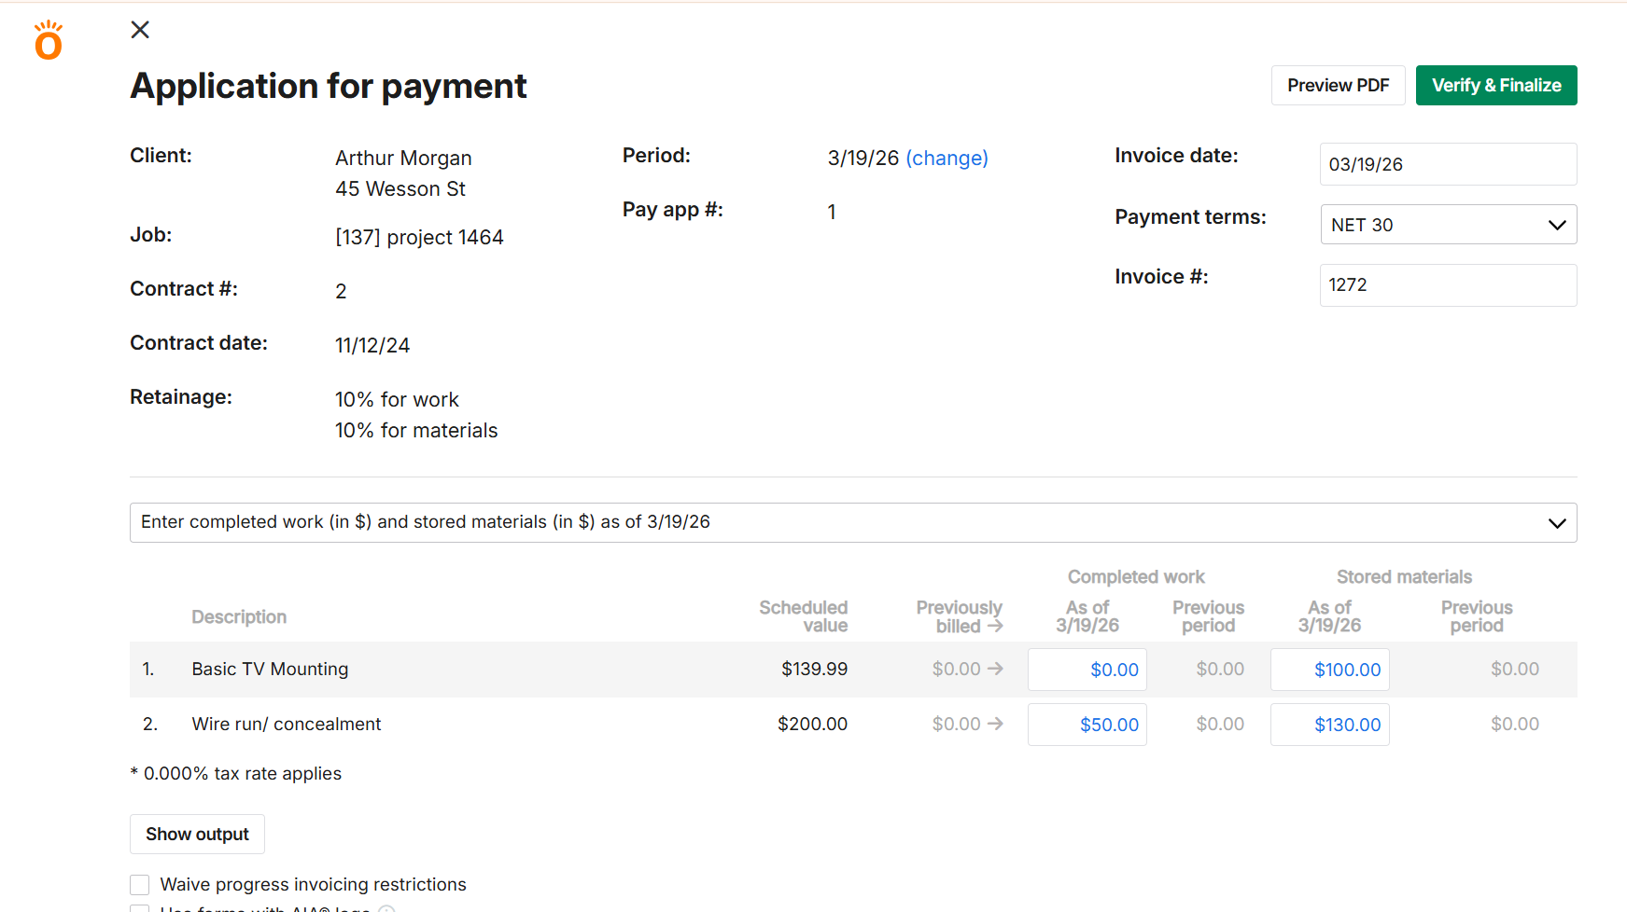This screenshot has width=1627, height=912.
Task: Click Verify & Finalize button
Action: coord(1495,86)
